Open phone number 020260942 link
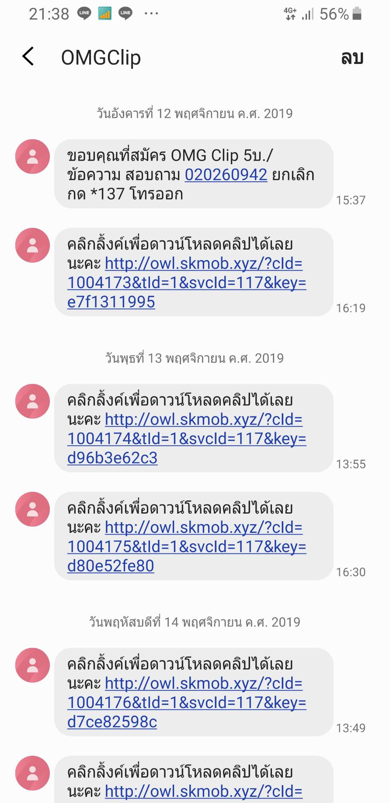 coord(226,175)
